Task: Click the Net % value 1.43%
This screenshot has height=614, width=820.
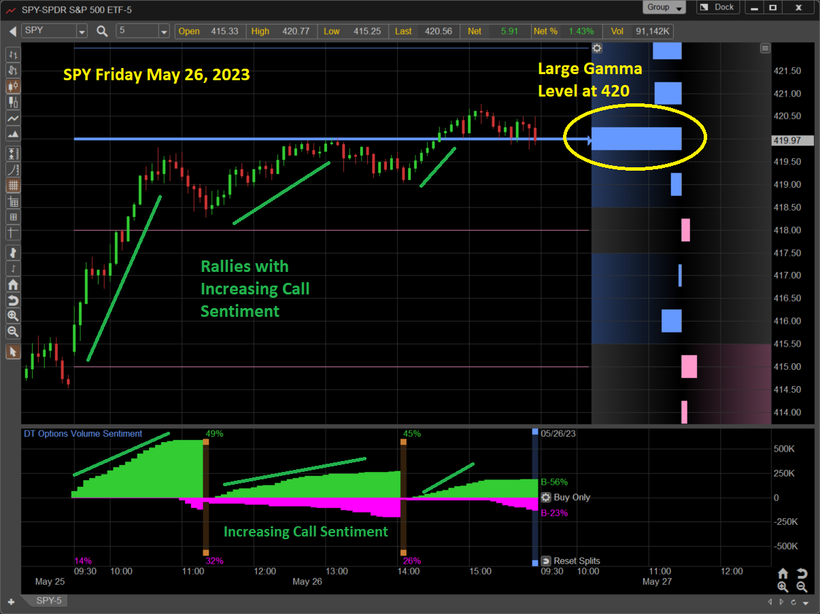Action: click(581, 31)
